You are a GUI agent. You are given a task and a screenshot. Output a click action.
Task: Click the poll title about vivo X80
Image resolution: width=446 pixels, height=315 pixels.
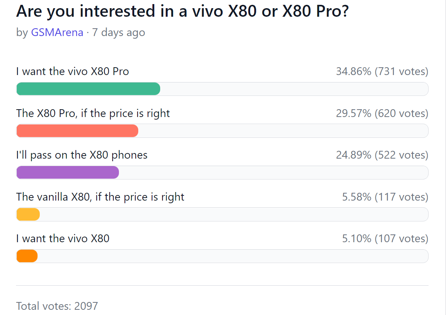(x=182, y=12)
